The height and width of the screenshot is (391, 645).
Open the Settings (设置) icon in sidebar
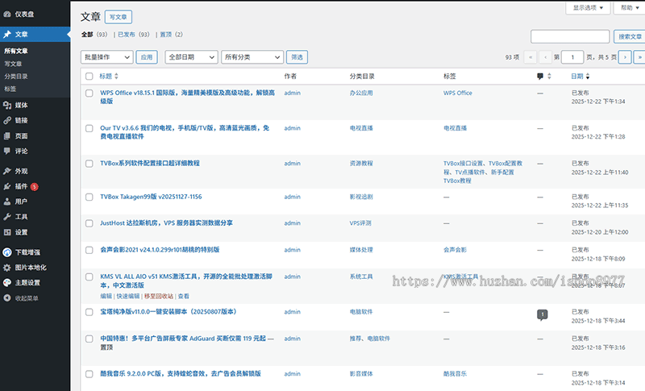click(x=7, y=232)
